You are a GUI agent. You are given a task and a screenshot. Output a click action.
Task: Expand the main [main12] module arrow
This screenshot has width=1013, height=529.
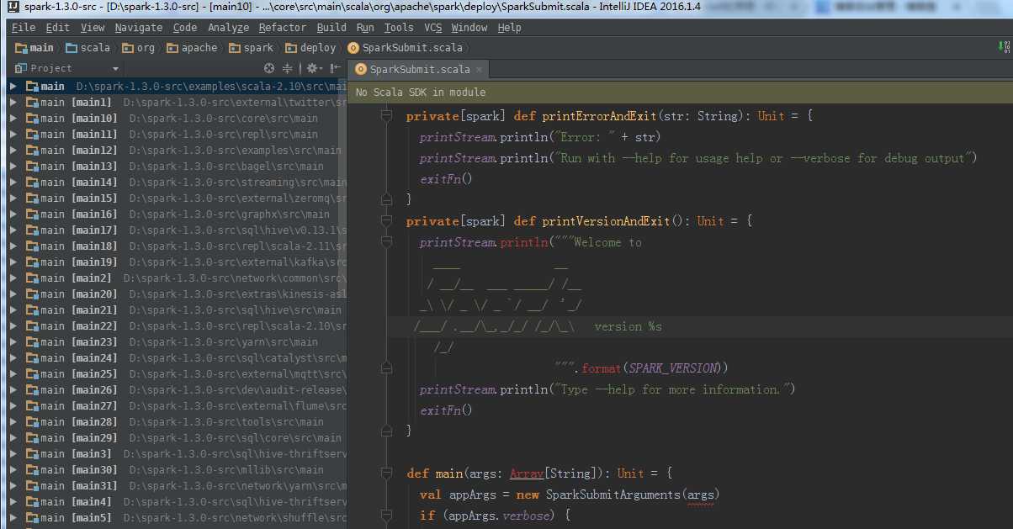[x=13, y=150]
